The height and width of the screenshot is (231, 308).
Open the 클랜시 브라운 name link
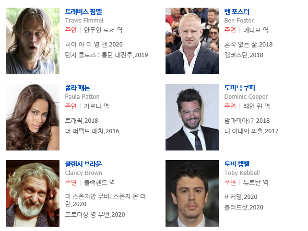[x=83, y=164]
